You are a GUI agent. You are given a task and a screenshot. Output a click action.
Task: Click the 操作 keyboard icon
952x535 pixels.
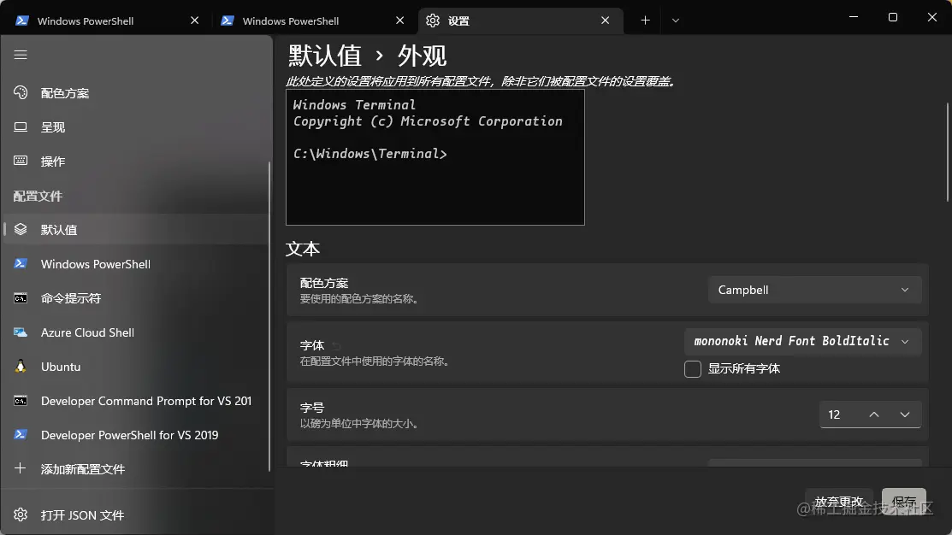[21, 161]
